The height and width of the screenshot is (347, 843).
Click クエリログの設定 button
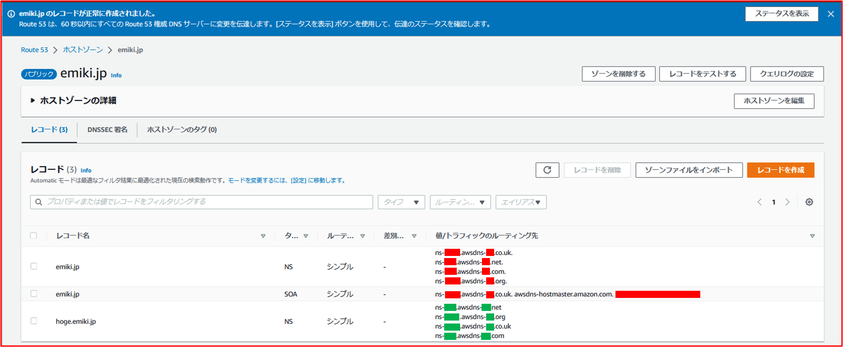coord(787,74)
